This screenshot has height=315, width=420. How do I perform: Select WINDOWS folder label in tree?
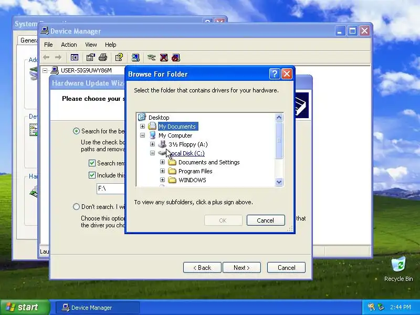(x=192, y=180)
